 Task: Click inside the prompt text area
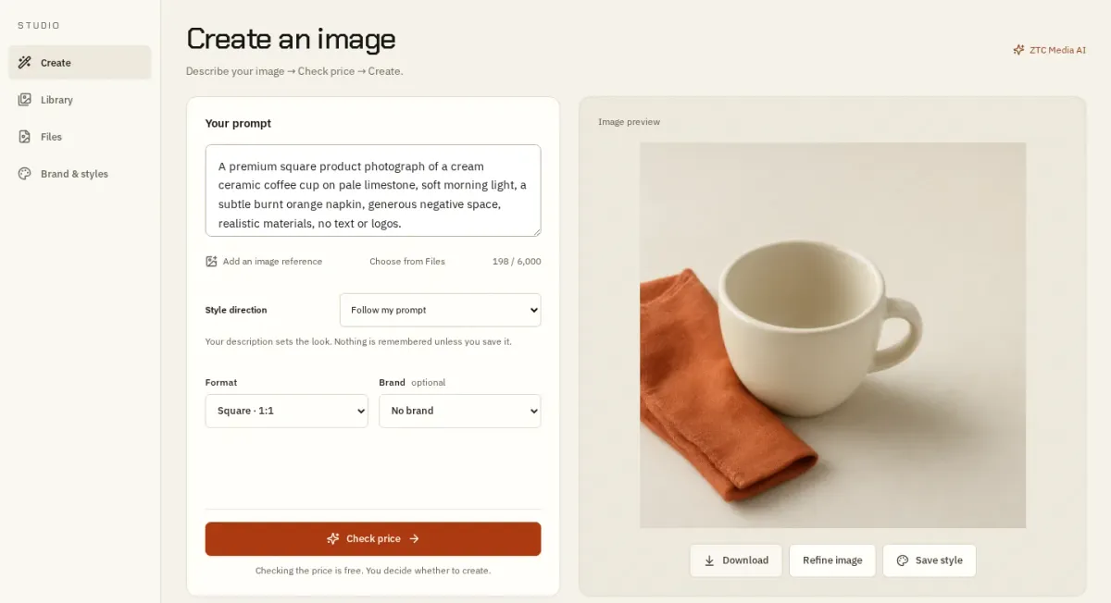[x=373, y=191]
